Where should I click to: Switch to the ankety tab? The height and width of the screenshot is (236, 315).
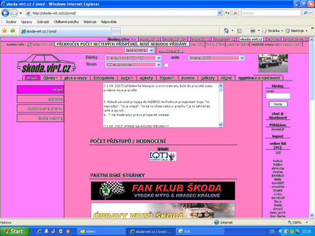pyautogui.click(x=146, y=78)
